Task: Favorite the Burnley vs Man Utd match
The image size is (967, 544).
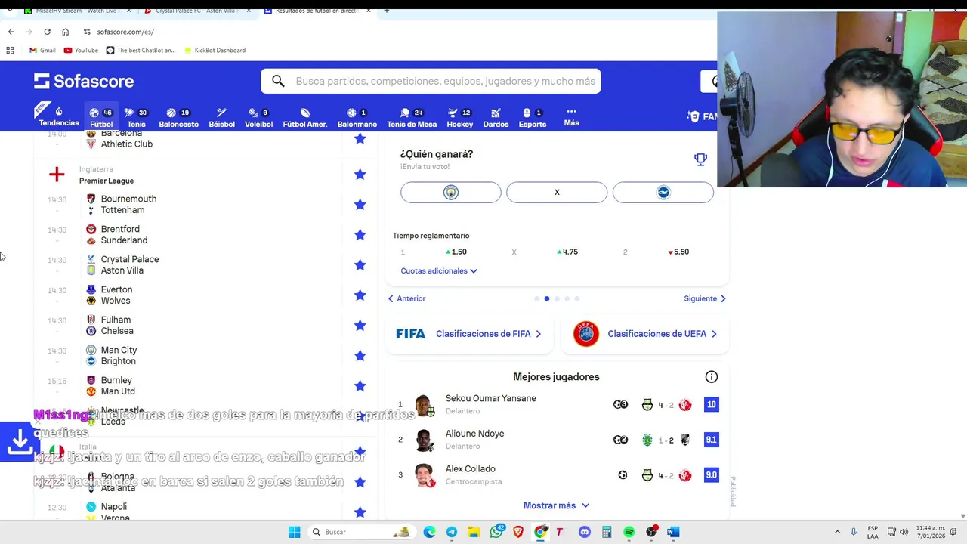Action: pos(360,386)
